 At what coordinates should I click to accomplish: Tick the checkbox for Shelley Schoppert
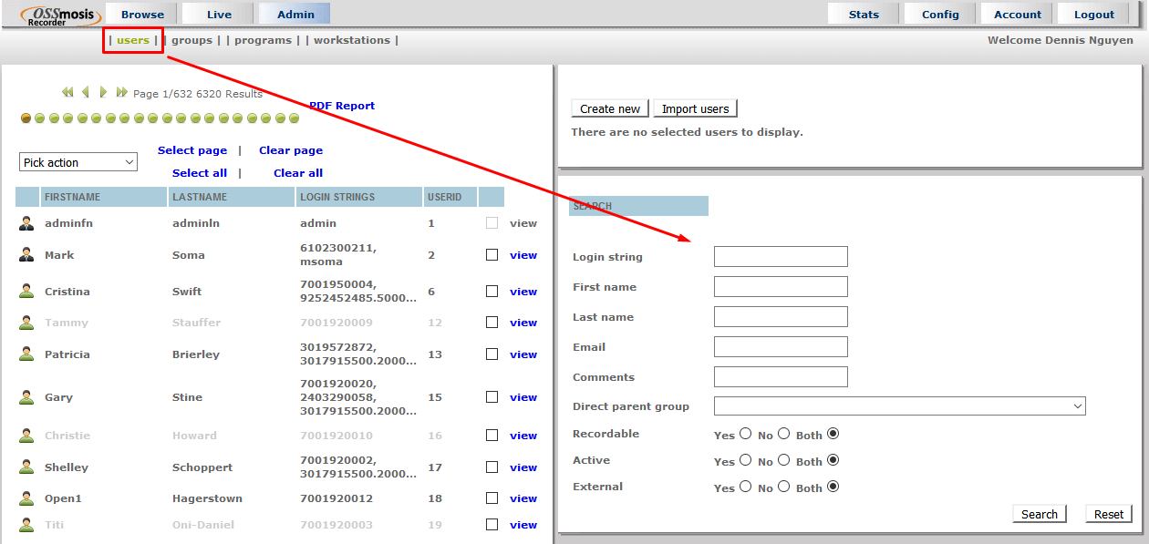pos(492,467)
